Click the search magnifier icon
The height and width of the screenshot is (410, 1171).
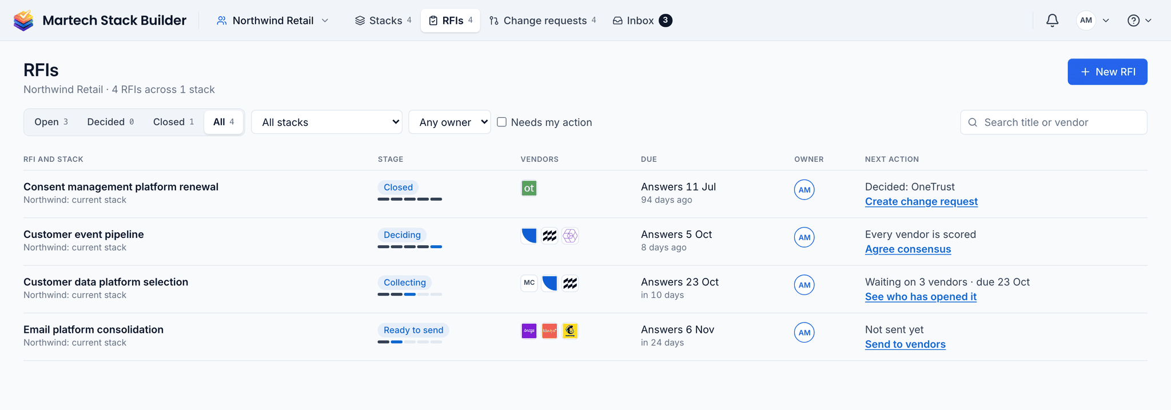(x=973, y=122)
